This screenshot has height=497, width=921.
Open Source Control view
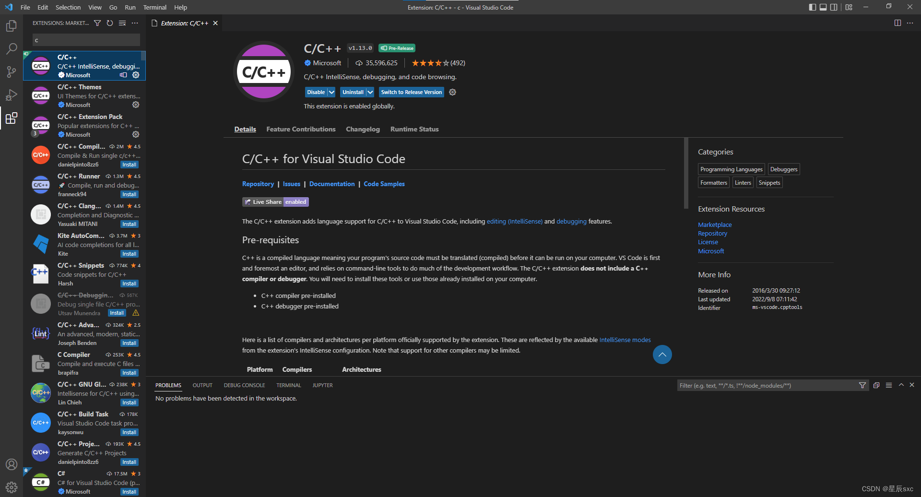click(x=12, y=71)
